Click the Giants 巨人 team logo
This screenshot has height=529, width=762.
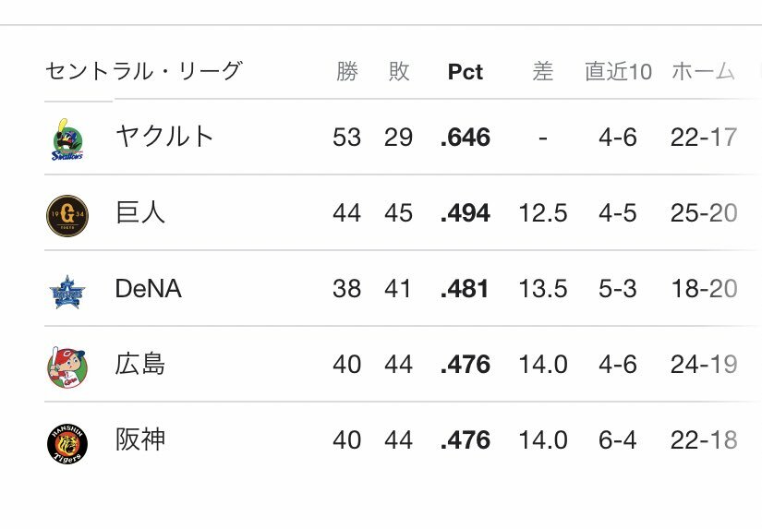pyautogui.click(x=67, y=216)
